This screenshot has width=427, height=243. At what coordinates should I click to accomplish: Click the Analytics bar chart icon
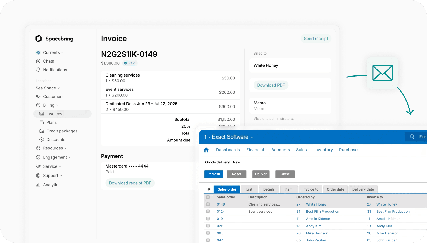tap(38, 185)
